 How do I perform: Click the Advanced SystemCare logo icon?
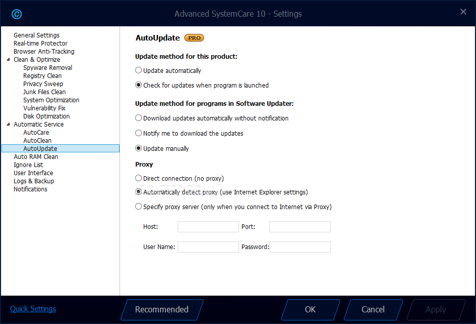pos(17,14)
